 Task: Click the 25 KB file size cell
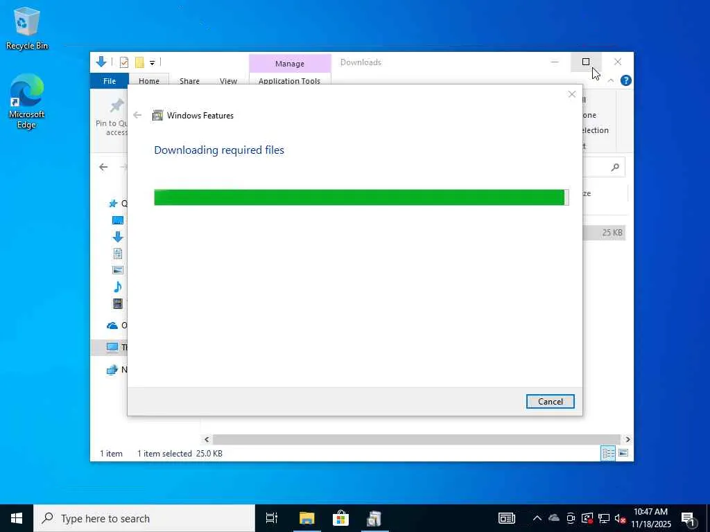[612, 233]
